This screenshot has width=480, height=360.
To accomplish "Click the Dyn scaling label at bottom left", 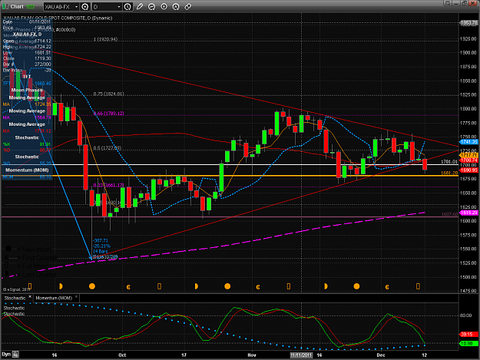I will pos(6,354).
